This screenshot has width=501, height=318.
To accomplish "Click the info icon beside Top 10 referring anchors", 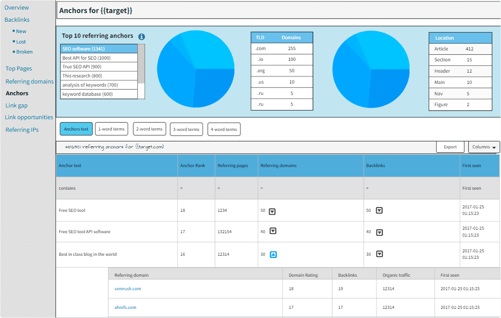I will [141, 37].
